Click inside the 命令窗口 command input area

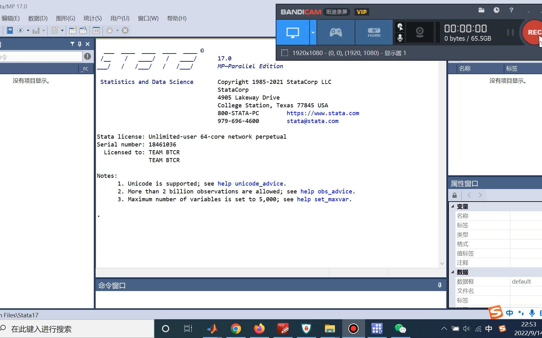pos(271,300)
